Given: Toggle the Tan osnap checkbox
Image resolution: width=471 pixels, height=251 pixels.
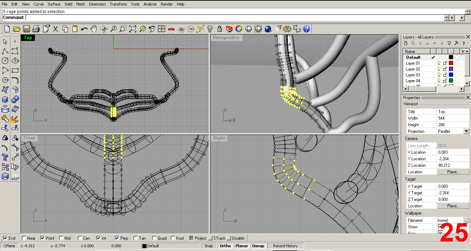Looking at the screenshot, I should click(x=136, y=238).
